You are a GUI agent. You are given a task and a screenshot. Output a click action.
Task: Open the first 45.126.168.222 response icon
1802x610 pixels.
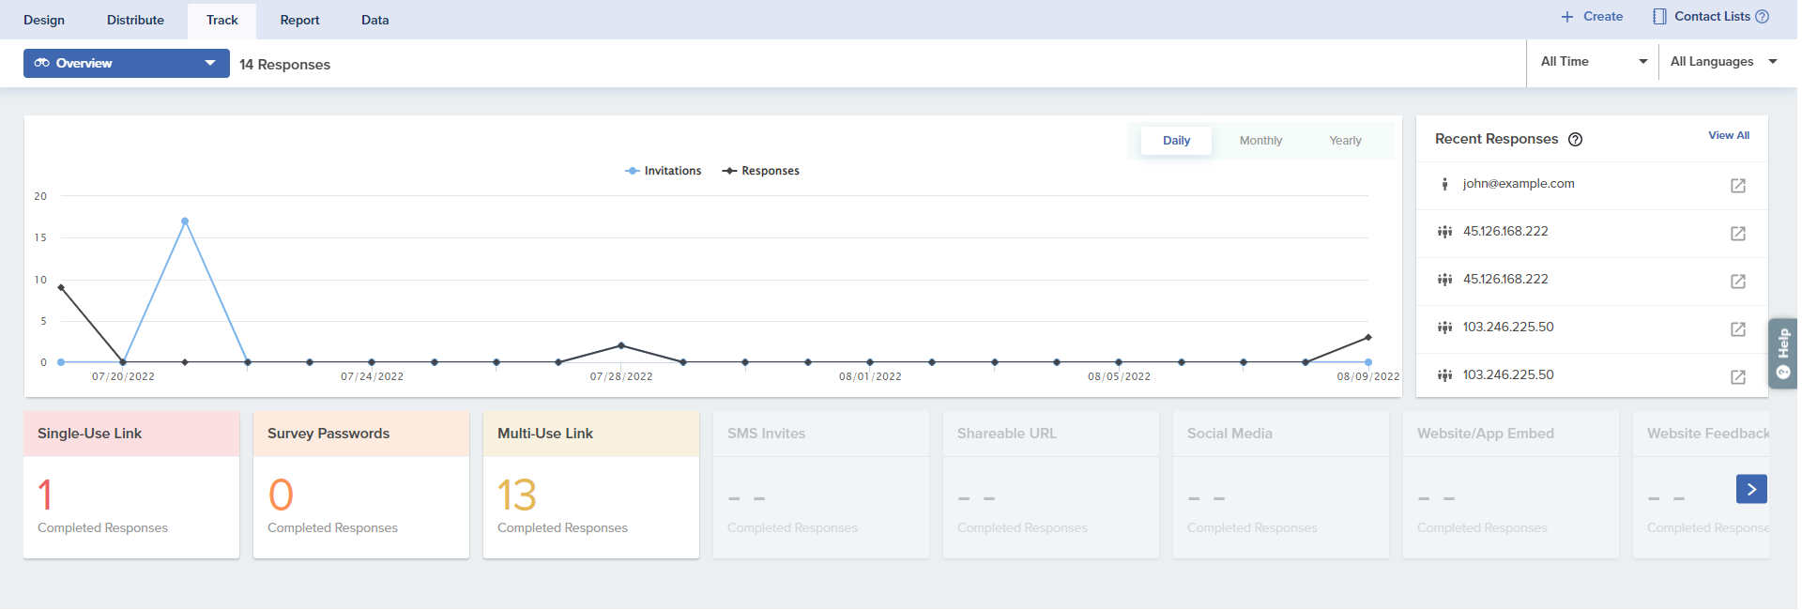[1737, 234]
